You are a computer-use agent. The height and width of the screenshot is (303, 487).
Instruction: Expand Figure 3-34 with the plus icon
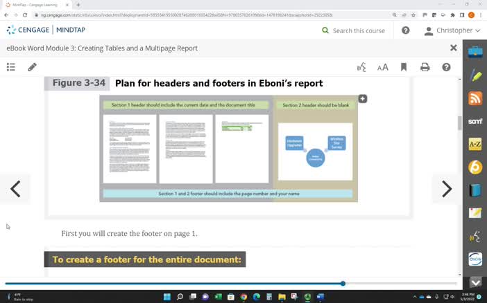point(362,99)
